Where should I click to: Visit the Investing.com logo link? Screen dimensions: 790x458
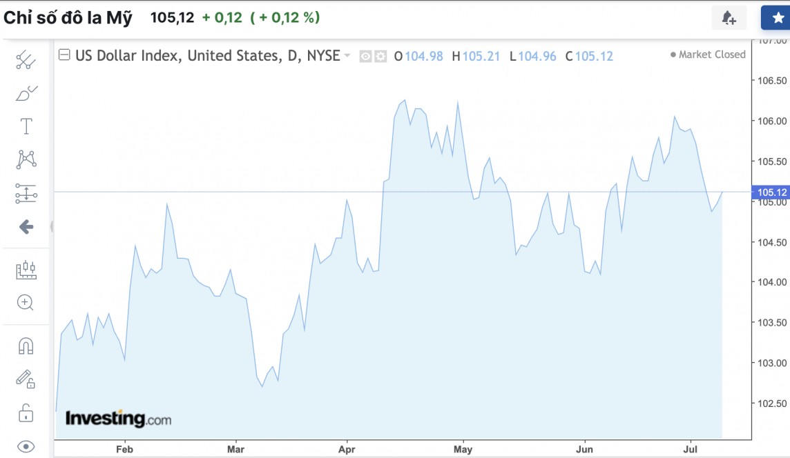pyautogui.click(x=119, y=418)
